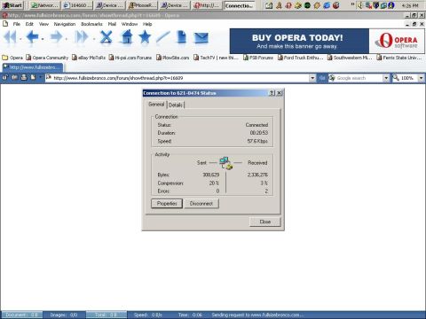Open the Window menu
The height and width of the screenshot is (319, 426).
(x=130, y=24)
